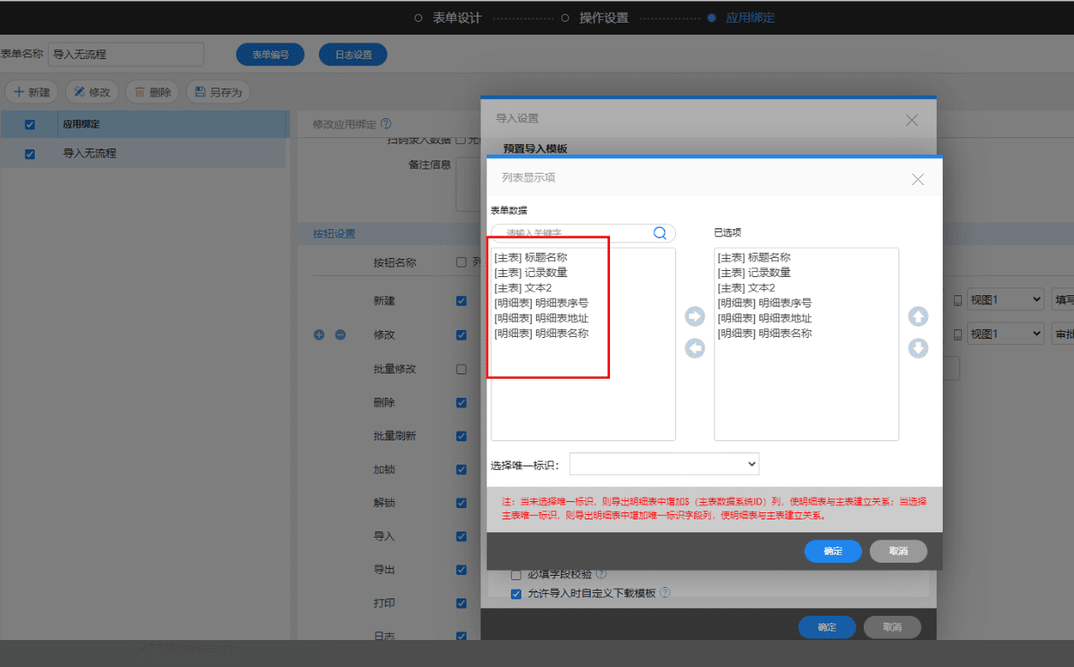Screen dimensions: 1074x667
Task: Toggle the 批量刷新 checkbox
Action: point(461,435)
